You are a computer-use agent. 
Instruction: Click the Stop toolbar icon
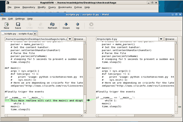tap(91, 25)
